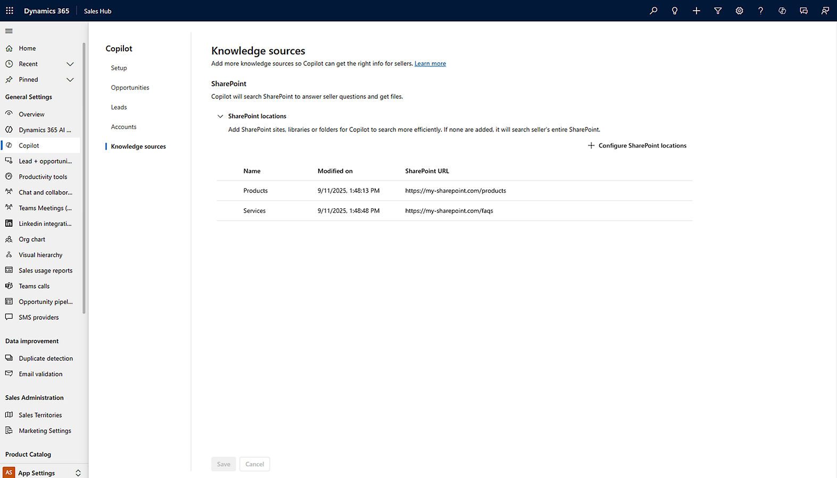Click the Cancel button

coord(254,464)
